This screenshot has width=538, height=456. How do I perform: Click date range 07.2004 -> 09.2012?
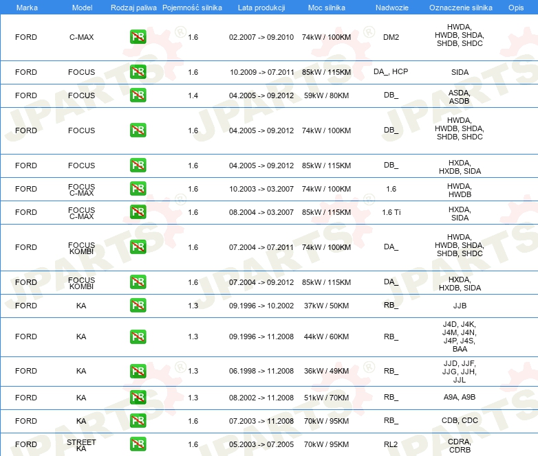(261, 282)
